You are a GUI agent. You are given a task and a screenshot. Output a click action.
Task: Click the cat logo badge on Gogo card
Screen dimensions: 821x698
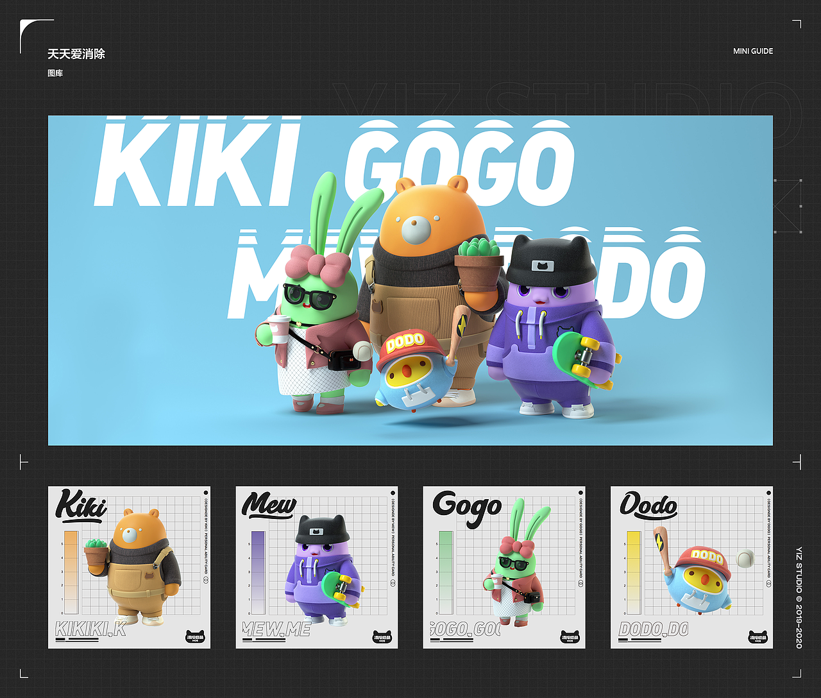(x=570, y=636)
